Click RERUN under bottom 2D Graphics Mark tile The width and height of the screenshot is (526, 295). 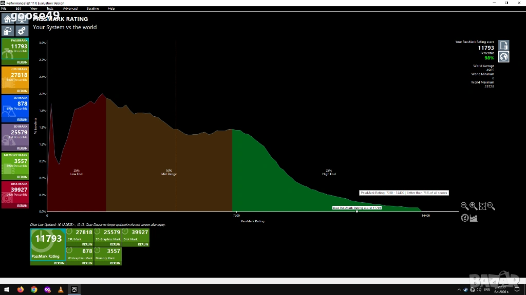point(87,264)
